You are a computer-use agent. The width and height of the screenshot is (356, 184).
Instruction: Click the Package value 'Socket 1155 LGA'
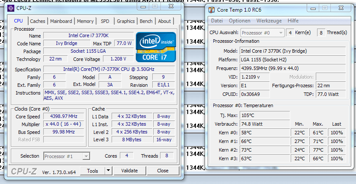[x=88, y=51]
